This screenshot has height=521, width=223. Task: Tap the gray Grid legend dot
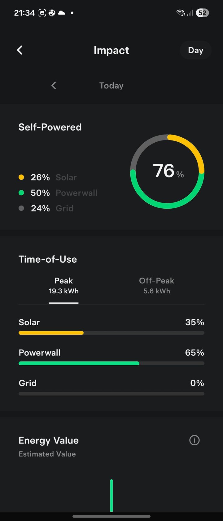pos(21,208)
